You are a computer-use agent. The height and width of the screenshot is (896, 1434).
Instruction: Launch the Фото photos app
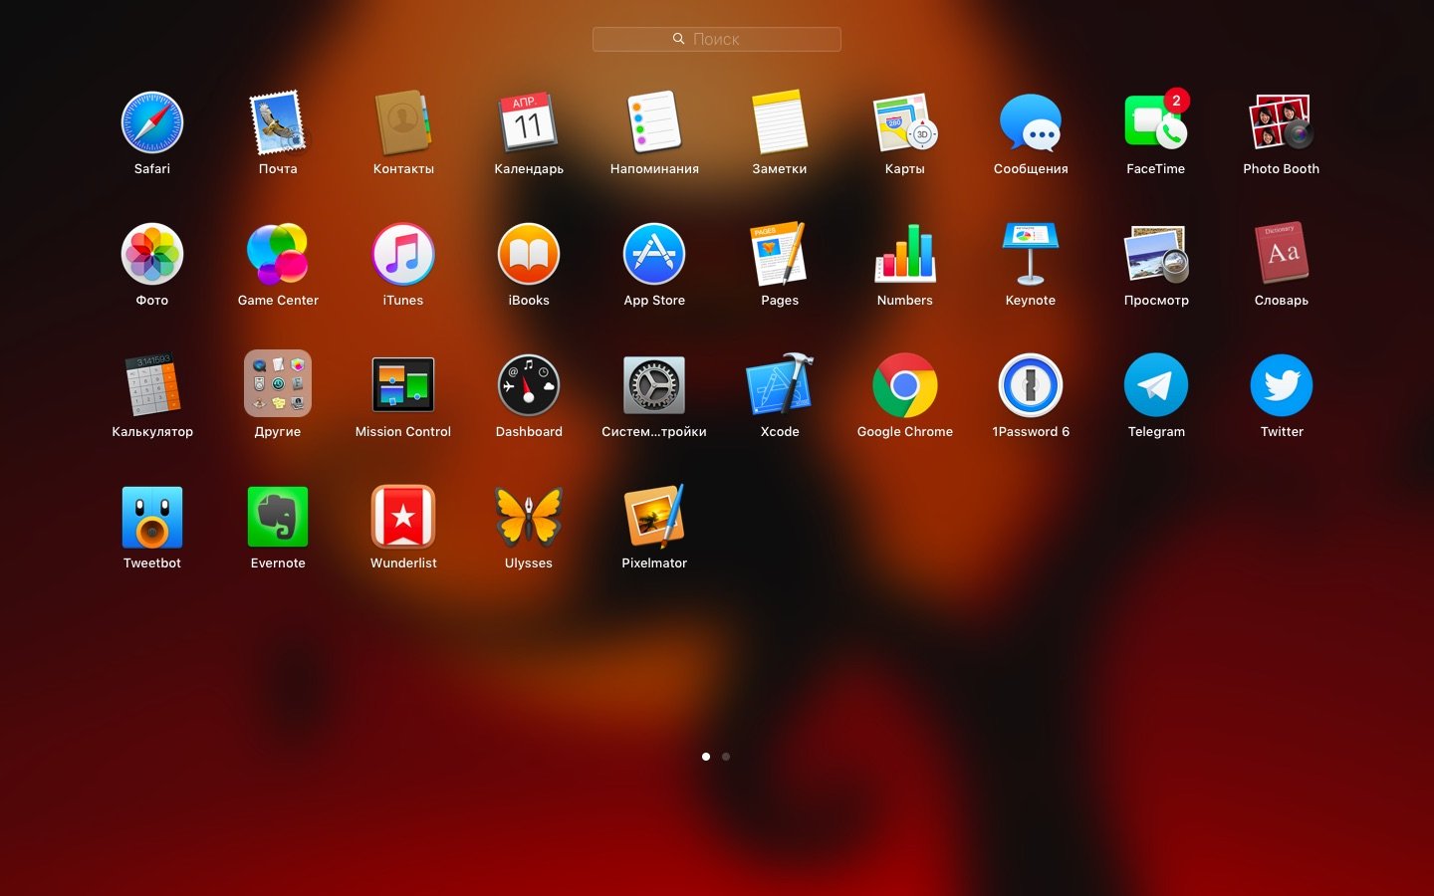(152, 255)
